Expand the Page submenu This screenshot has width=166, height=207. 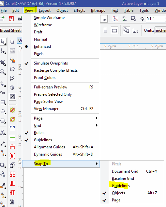pyautogui.click(x=61, y=118)
